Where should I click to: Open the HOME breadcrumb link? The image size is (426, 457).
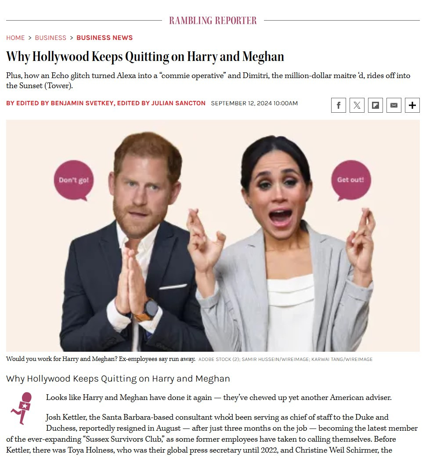[15, 38]
